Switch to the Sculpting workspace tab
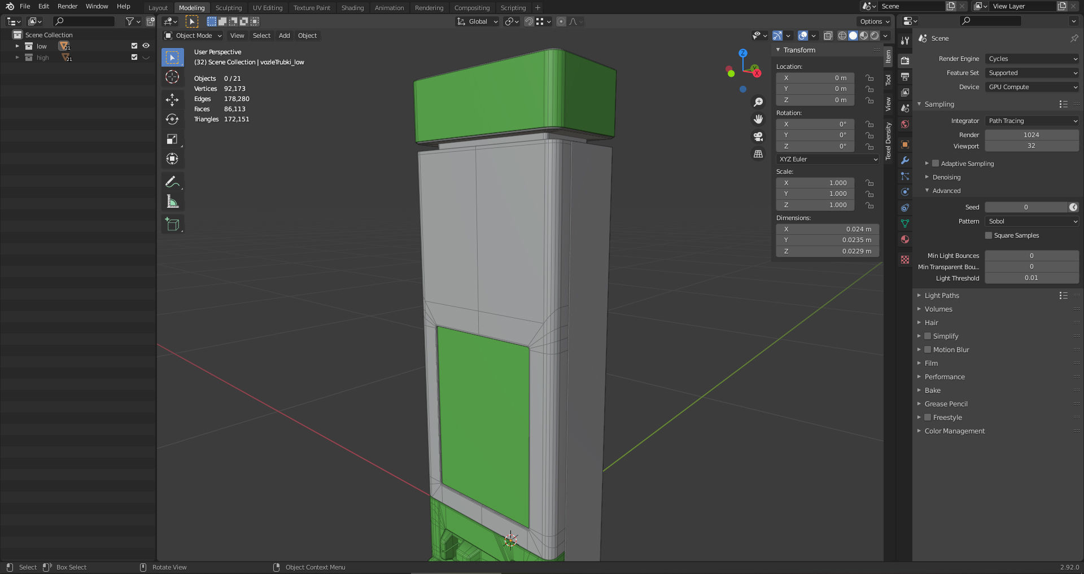Viewport: 1084px width, 574px height. (x=229, y=8)
